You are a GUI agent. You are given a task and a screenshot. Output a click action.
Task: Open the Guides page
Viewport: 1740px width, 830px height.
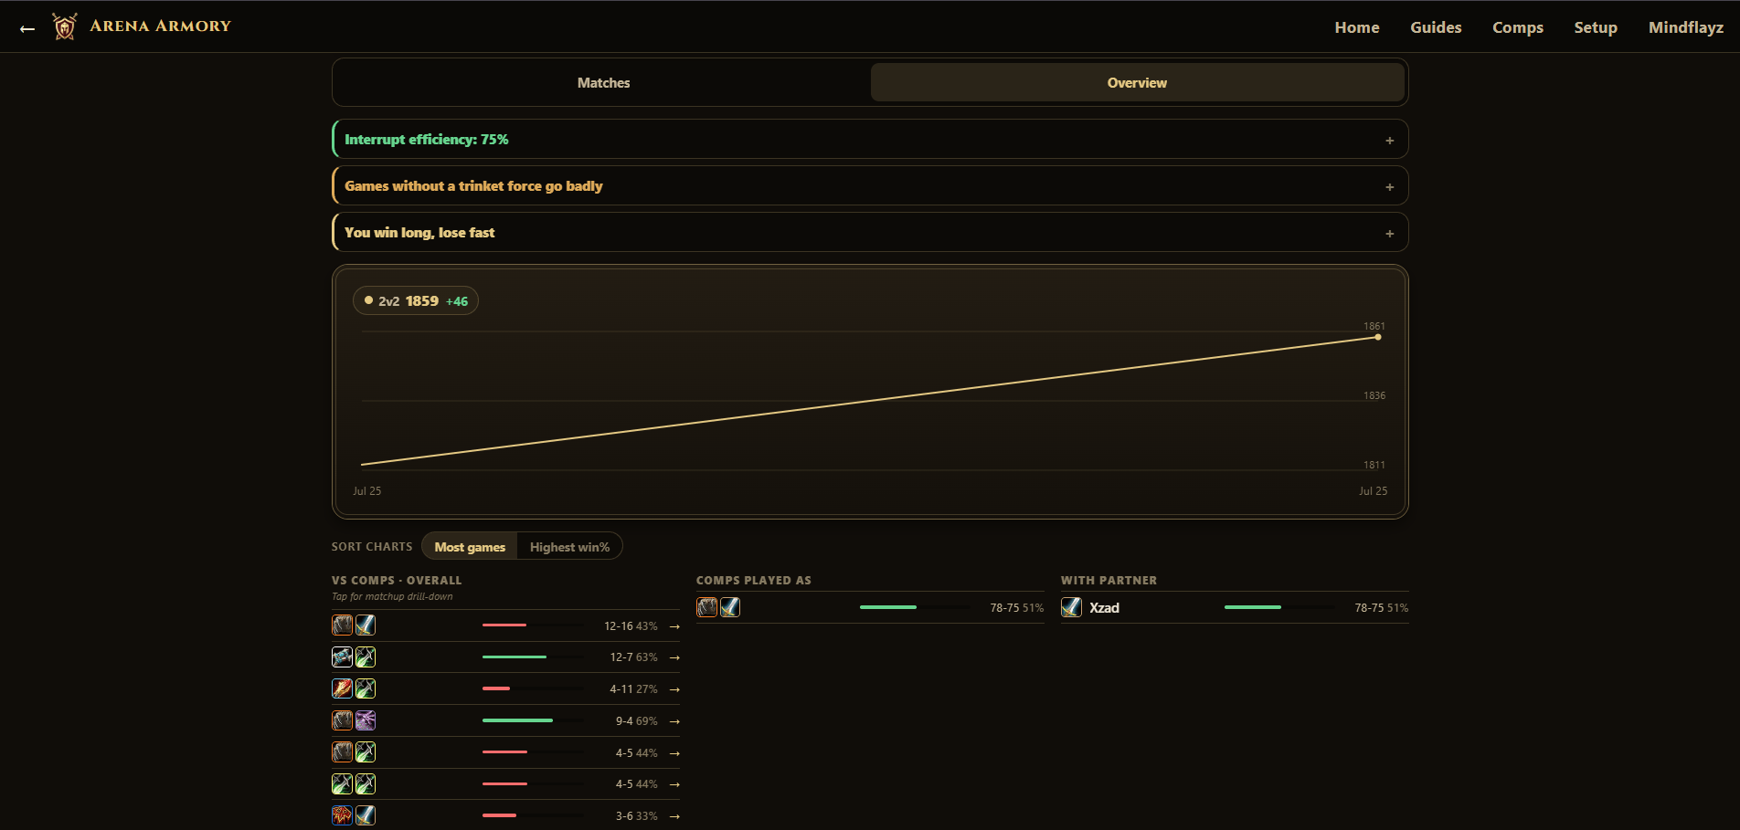1436,27
